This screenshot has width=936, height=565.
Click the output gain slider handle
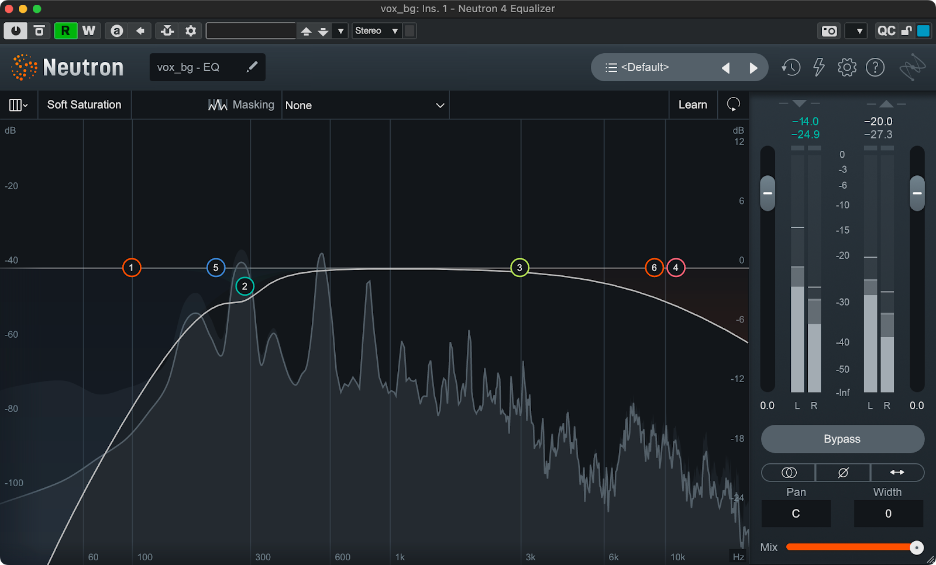coord(917,193)
